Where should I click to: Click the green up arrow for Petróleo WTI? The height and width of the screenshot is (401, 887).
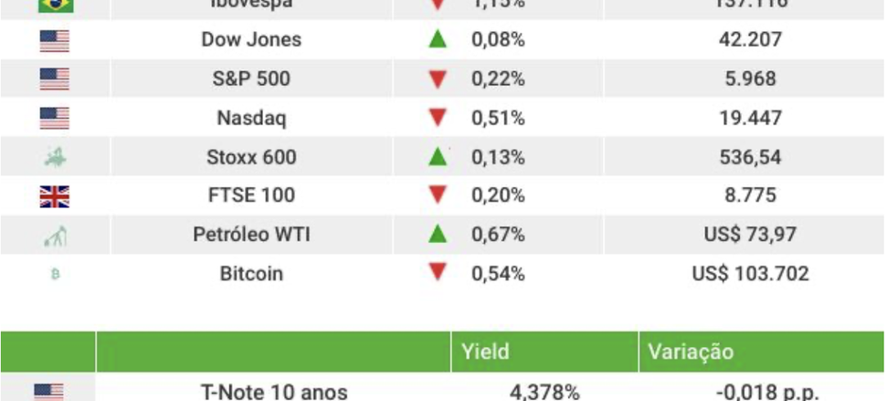point(438,234)
